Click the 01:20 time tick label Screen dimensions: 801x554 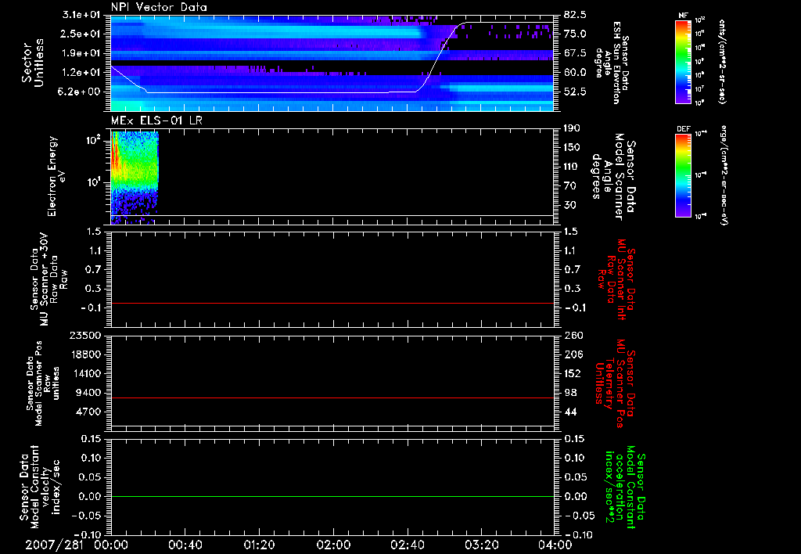coord(259,545)
